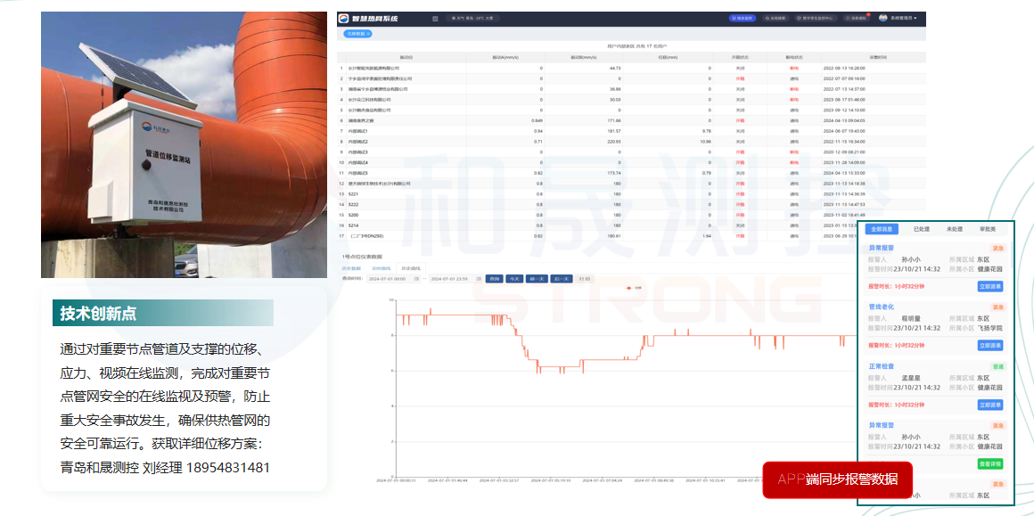Click the weather info pill in header

[472, 19]
